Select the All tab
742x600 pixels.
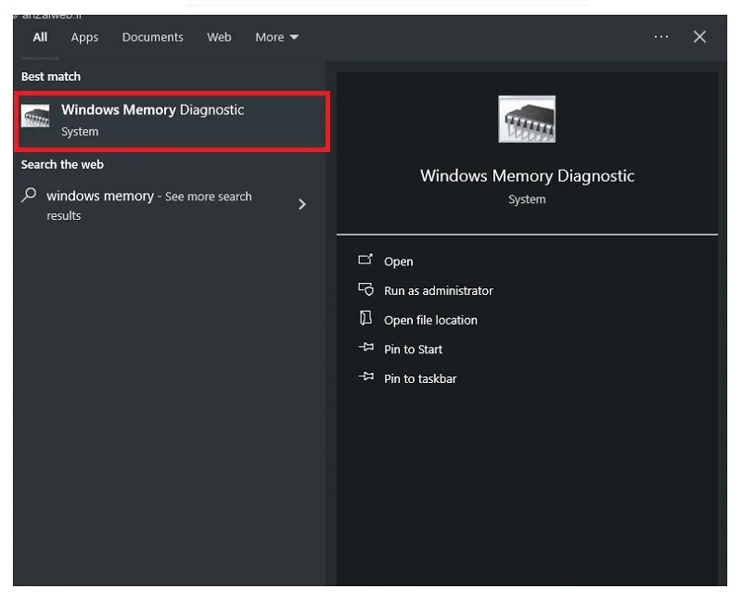39,37
